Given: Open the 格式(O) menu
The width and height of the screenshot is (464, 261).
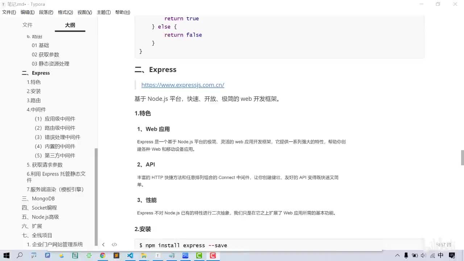Looking at the screenshot, I should click(x=65, y=12).
